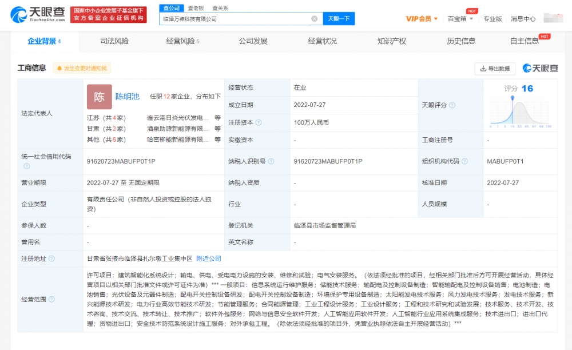This screenshot has width=572, height=350.
Task: Click the help icon next to 天眼评分
Action: (x=452, y=105)
